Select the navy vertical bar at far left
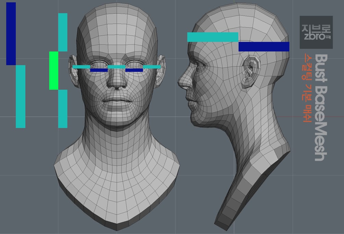Viewport: 344px width, 234px height. (11, 34)
